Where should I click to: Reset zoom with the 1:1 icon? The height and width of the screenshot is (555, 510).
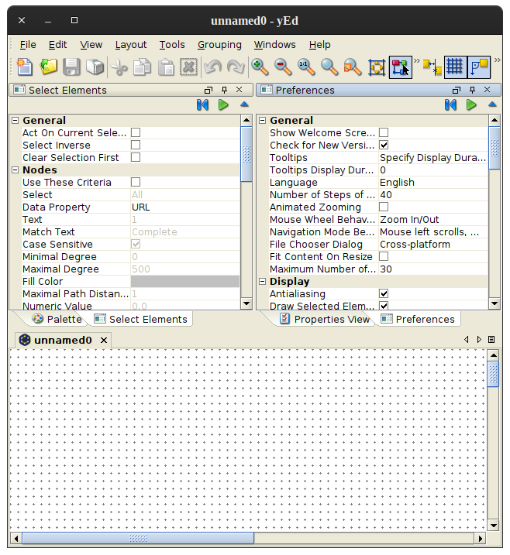click(306, 67)
